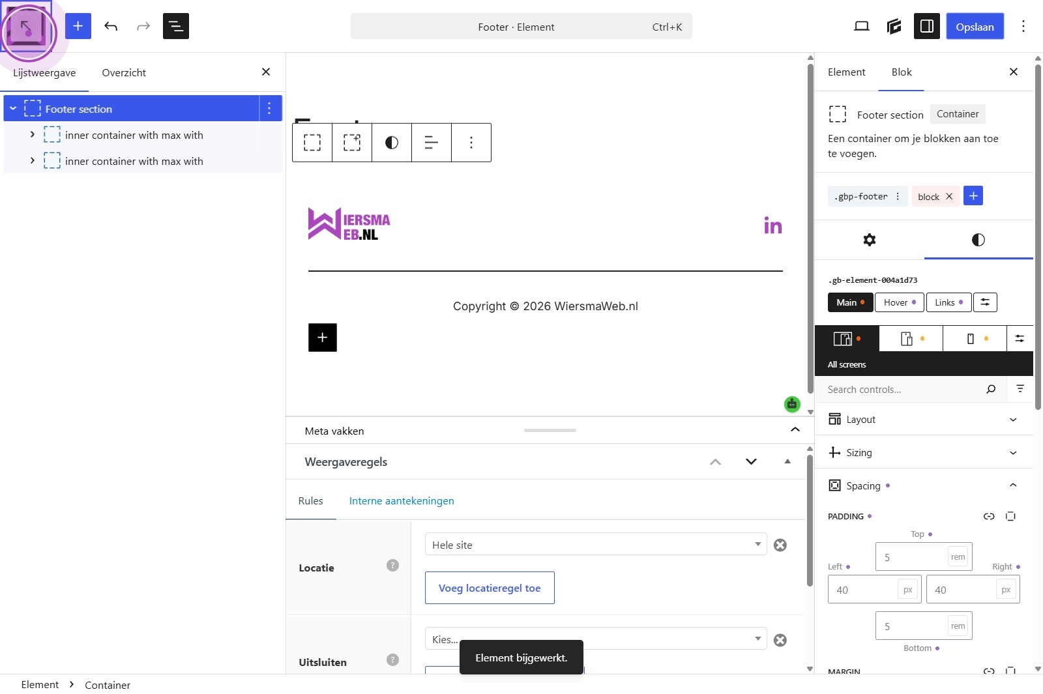The image size is (1043, 694).
Task: Open the alignment toolbar option
Action: click(432, 143)
